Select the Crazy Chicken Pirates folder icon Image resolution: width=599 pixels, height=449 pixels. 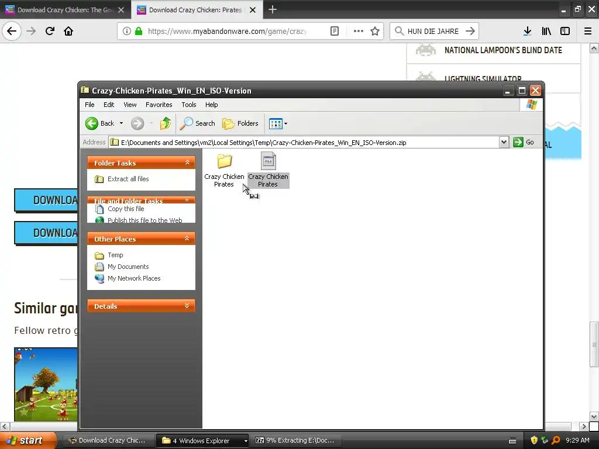coord(224,161)
